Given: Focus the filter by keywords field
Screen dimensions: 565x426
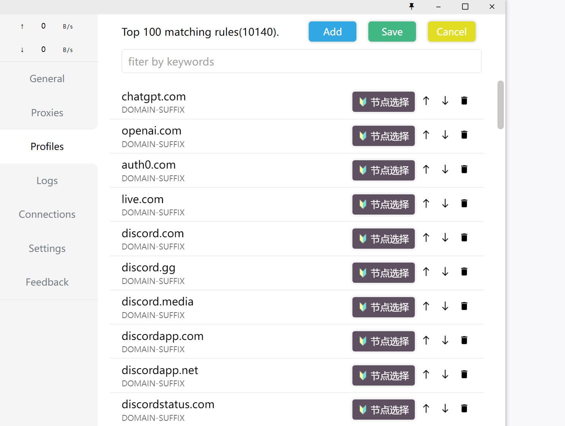Looking at the screenshot, I should tap(302, 61).
